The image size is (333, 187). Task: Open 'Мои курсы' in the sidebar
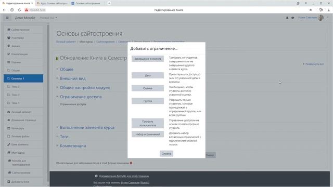23,152
